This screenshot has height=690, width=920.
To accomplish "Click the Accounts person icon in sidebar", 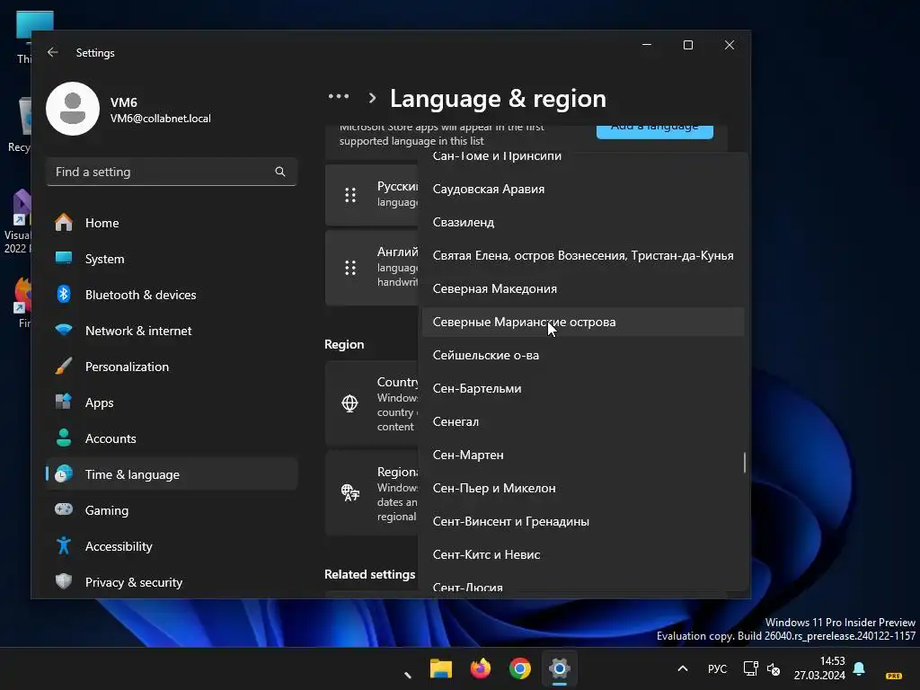I will 64,438.
